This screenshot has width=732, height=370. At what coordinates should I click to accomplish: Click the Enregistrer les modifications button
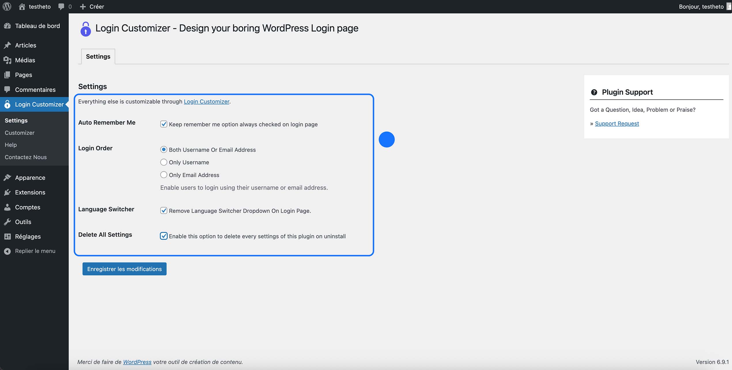[124, 269]
